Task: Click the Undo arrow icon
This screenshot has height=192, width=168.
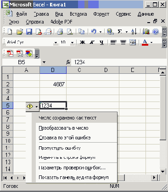Action: pos(94,32)
